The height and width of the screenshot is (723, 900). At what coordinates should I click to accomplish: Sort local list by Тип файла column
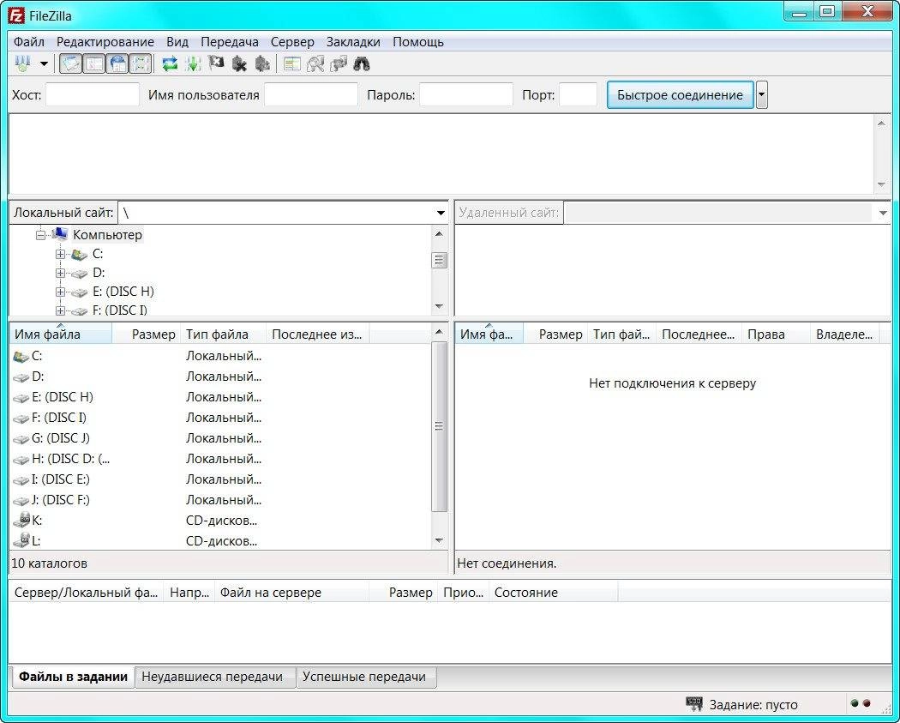point(223,334)
